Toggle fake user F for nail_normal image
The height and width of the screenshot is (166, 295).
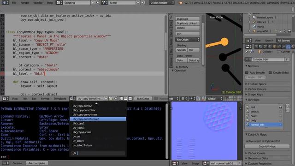click(x=239, y=163)
